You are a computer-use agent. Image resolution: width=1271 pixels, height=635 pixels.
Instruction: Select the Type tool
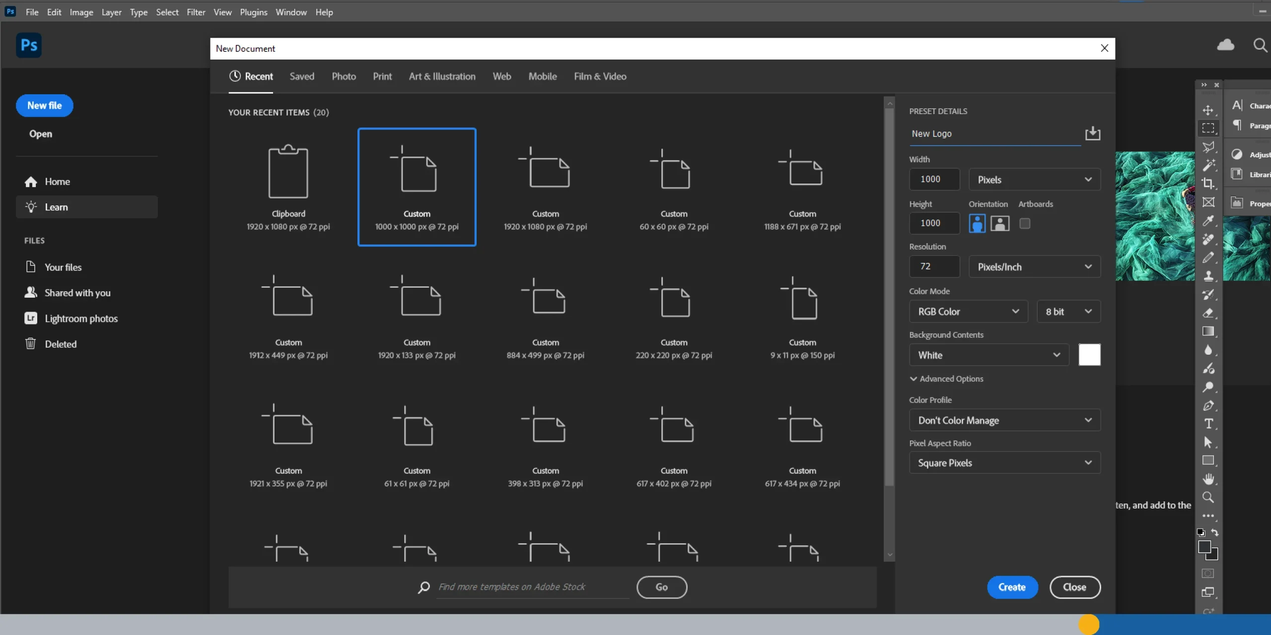pyautogui.click(x=1208, y=424)
